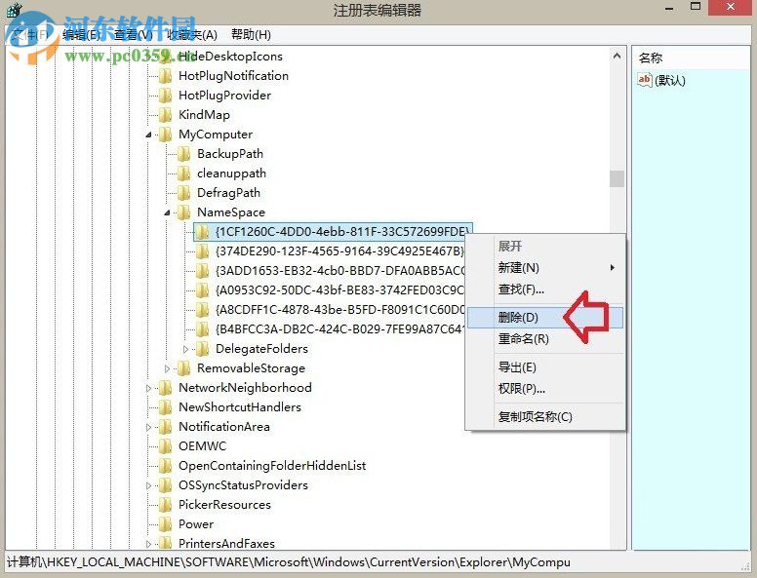
Task: Maximize the 注册表编辑器 window
Action: point(696,7)
